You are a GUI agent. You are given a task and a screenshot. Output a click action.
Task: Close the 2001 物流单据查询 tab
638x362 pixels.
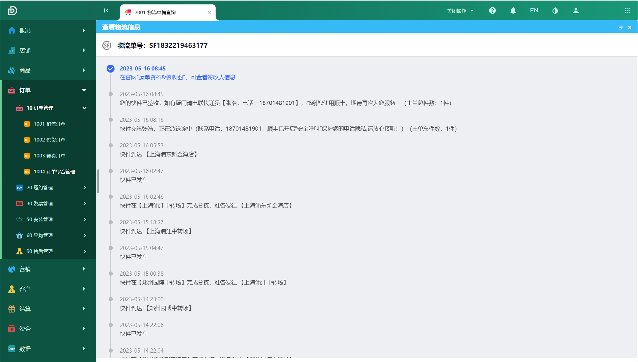210,12
